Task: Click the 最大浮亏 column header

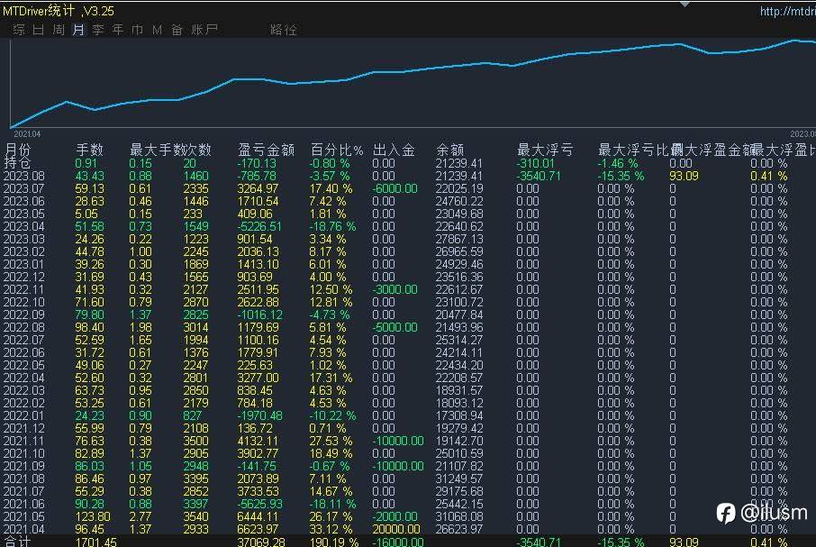Action: pyautogui.click(x=545, y=150)
